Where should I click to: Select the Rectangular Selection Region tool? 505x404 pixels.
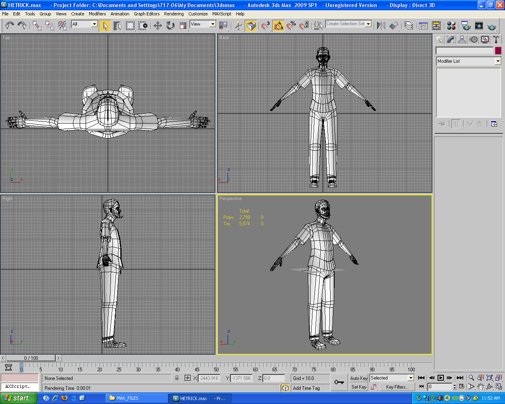[x=130, y=26]
